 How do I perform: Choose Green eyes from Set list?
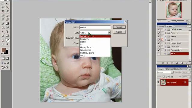tap(95, 50)
